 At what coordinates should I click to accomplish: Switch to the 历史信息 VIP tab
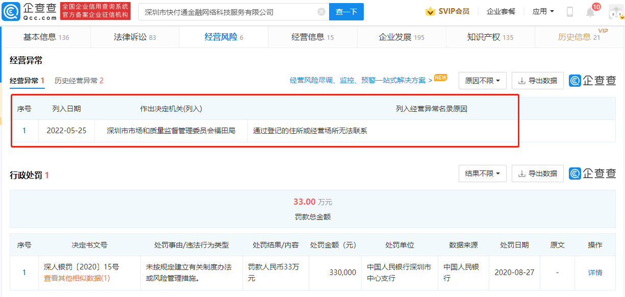pos(579,37)
